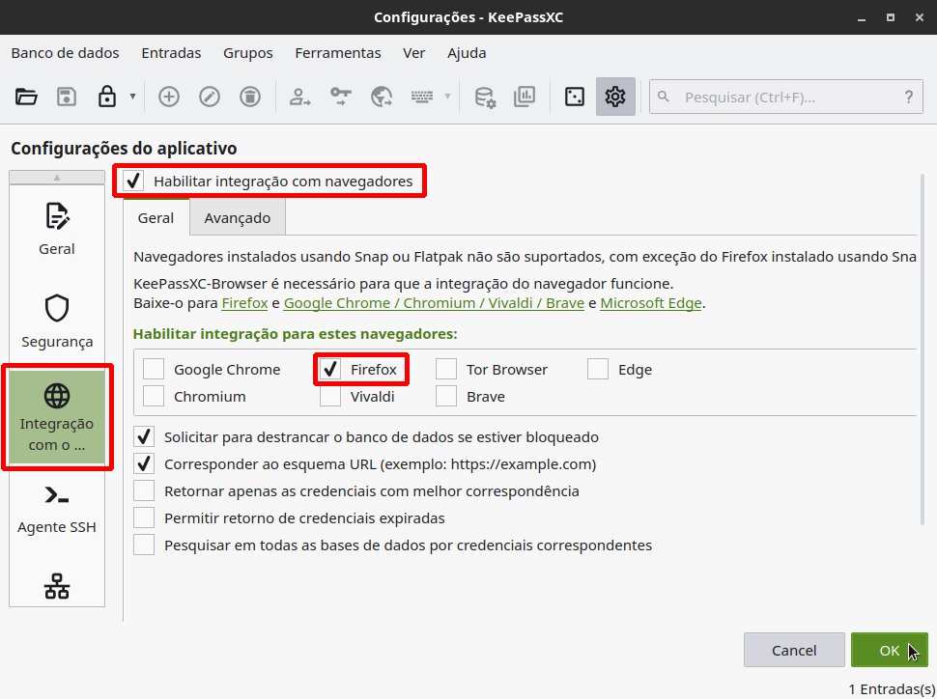Screen dimensions: 937x699
Task: Click the settings gear toolbar icon
Action: pos(615,97)
